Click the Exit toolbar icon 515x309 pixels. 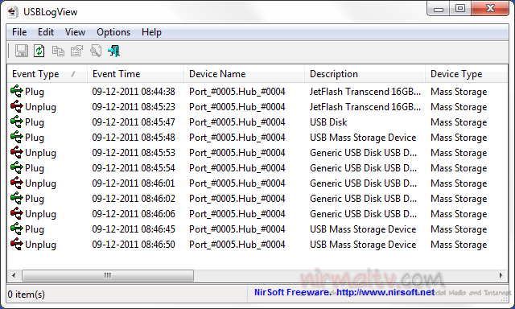click(114, 51)
